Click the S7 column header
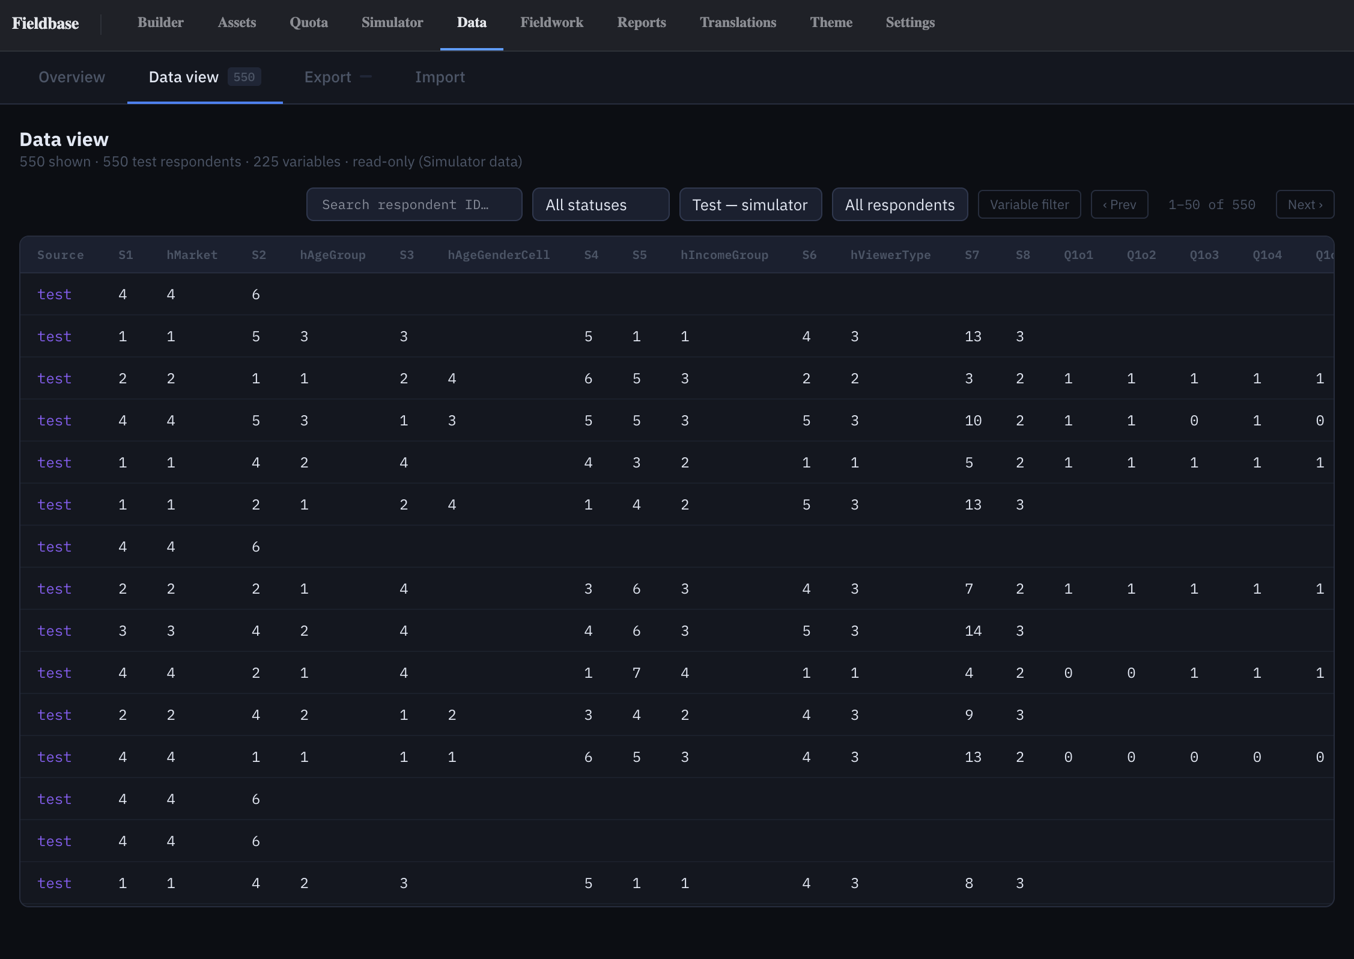This screenshot has width=1354, height=959. pyautogui.click(x=972, y=255)
